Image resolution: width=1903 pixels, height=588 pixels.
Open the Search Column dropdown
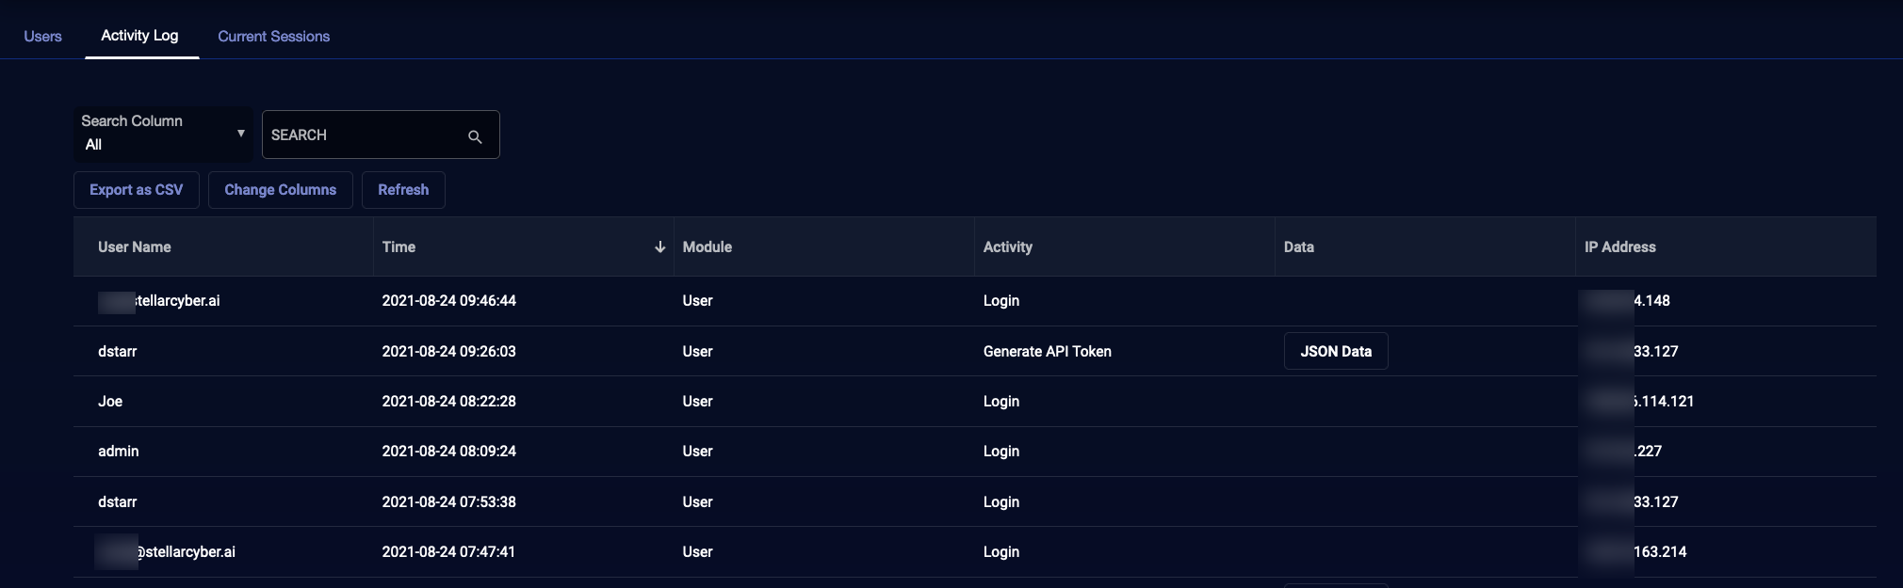(x=162, y=134)
